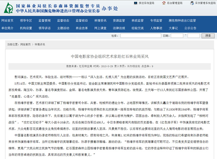Image resolution: width=217 pixels, height=159 pixels.
Task: Open the 法律法规 menu item
Action: tap(119, 28)
